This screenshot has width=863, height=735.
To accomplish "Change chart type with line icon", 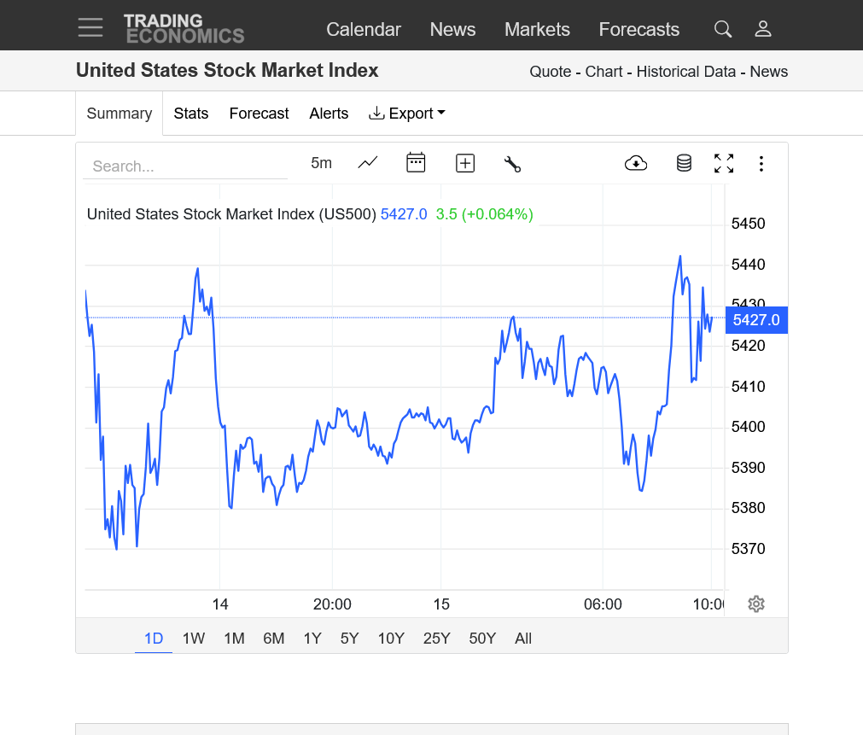I will 368,163.
